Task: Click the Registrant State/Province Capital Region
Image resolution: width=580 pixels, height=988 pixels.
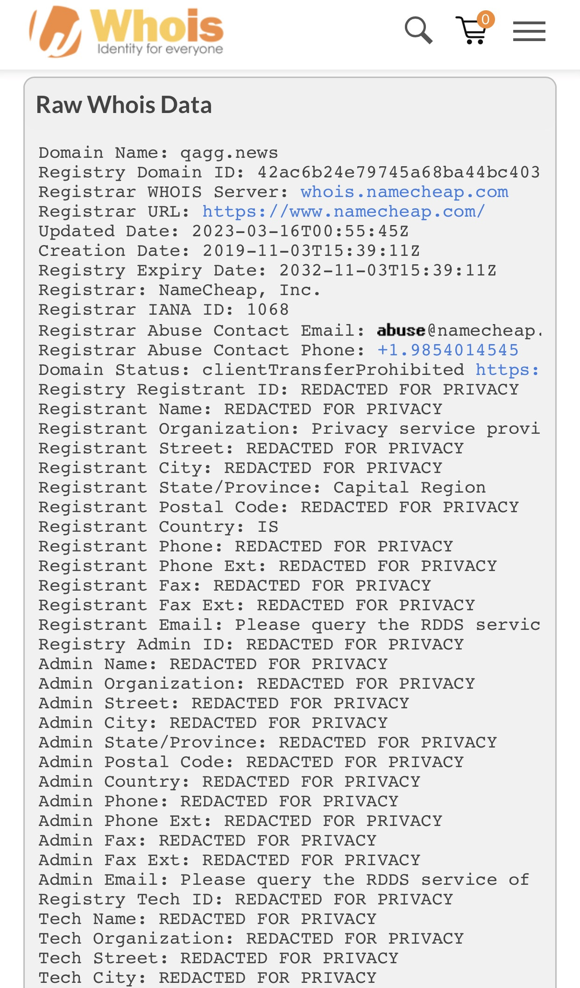Action: pyautogui.click(x=409, y=487)
